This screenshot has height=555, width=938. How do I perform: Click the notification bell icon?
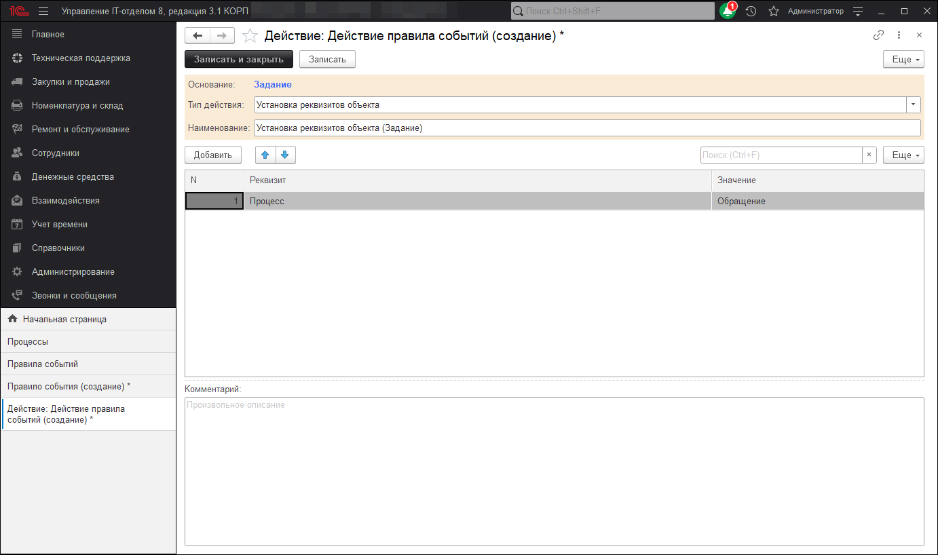tap(728, 12)
